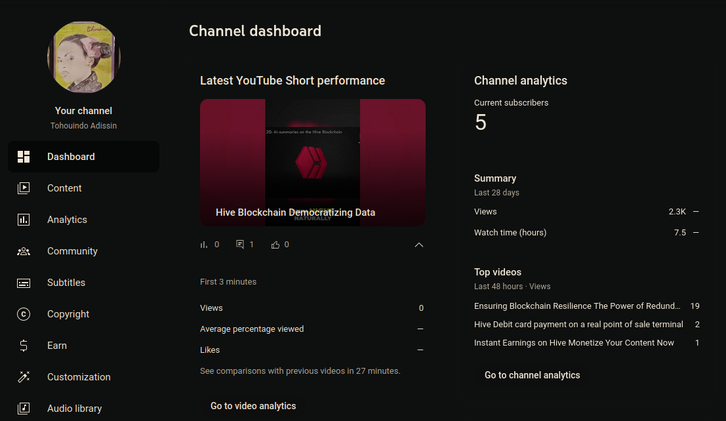
Task: Open the Audio library menu item
Action: tap(83, 409)
